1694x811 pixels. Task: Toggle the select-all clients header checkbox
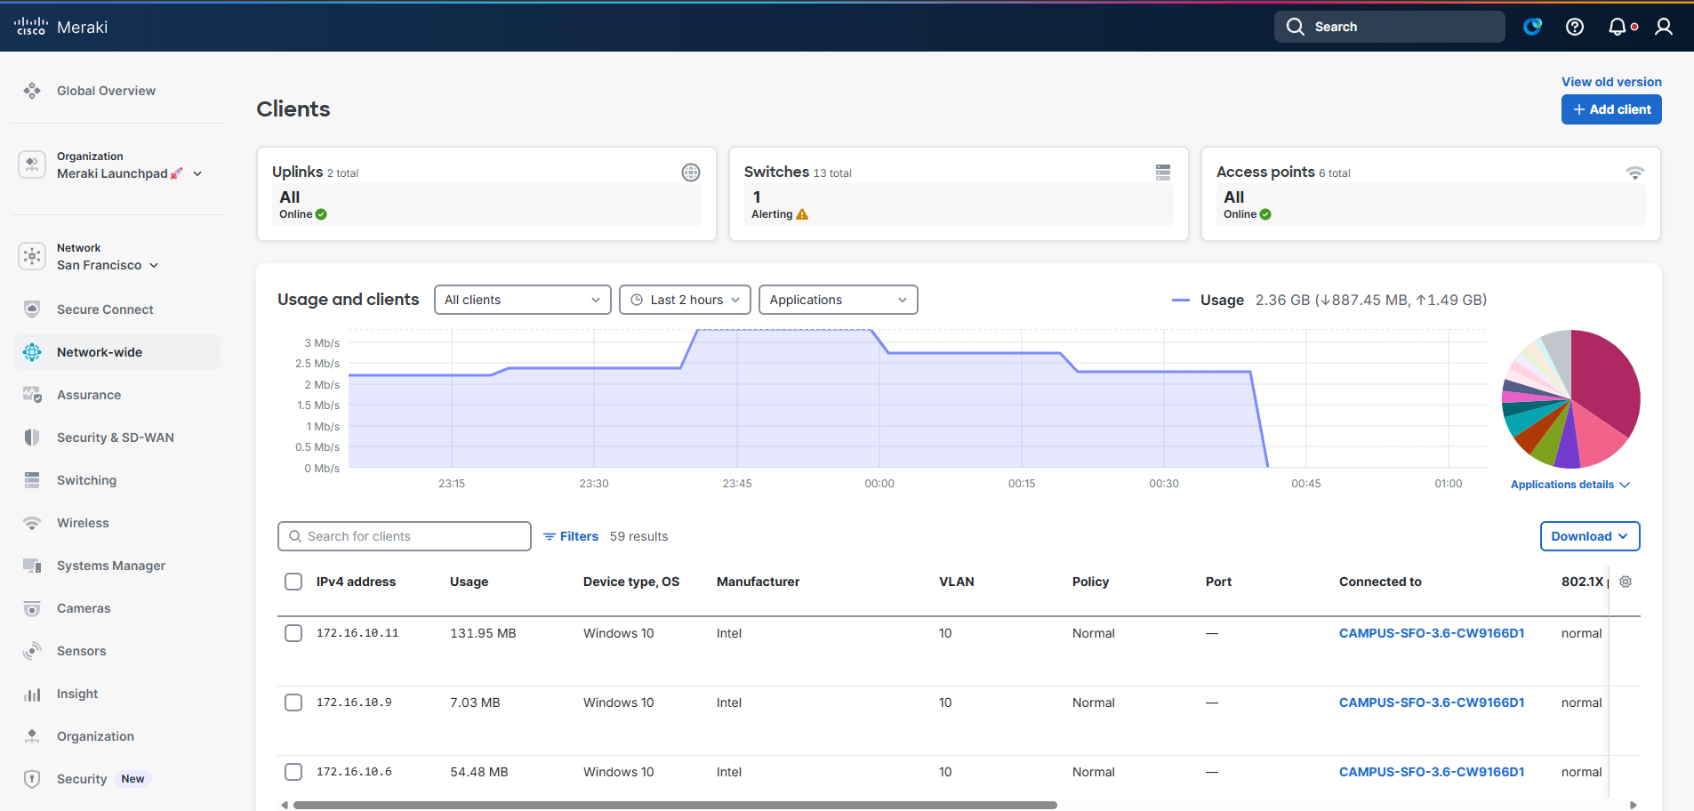pos(293,582)
